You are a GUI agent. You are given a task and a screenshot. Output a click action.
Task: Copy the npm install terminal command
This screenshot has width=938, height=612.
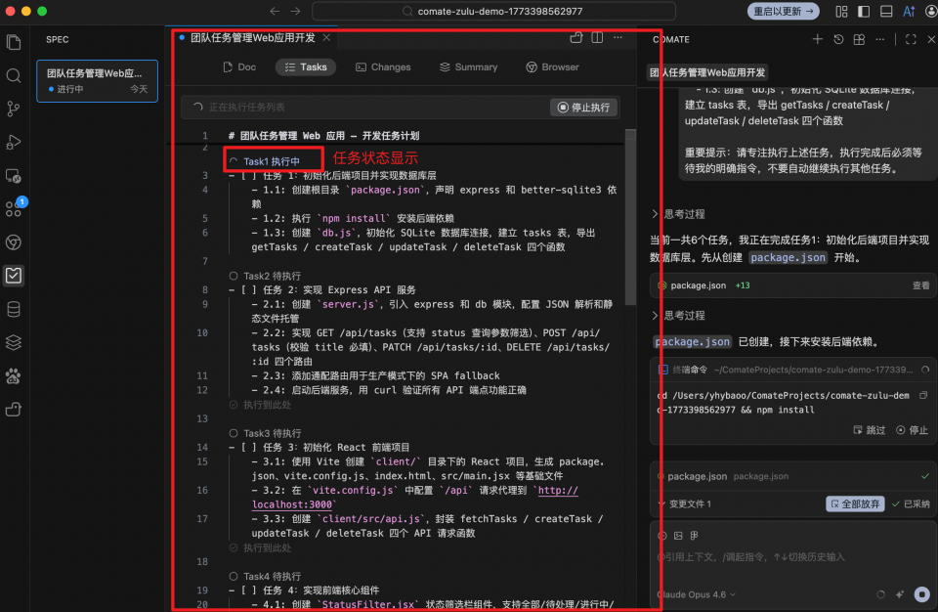coord(923,395)
